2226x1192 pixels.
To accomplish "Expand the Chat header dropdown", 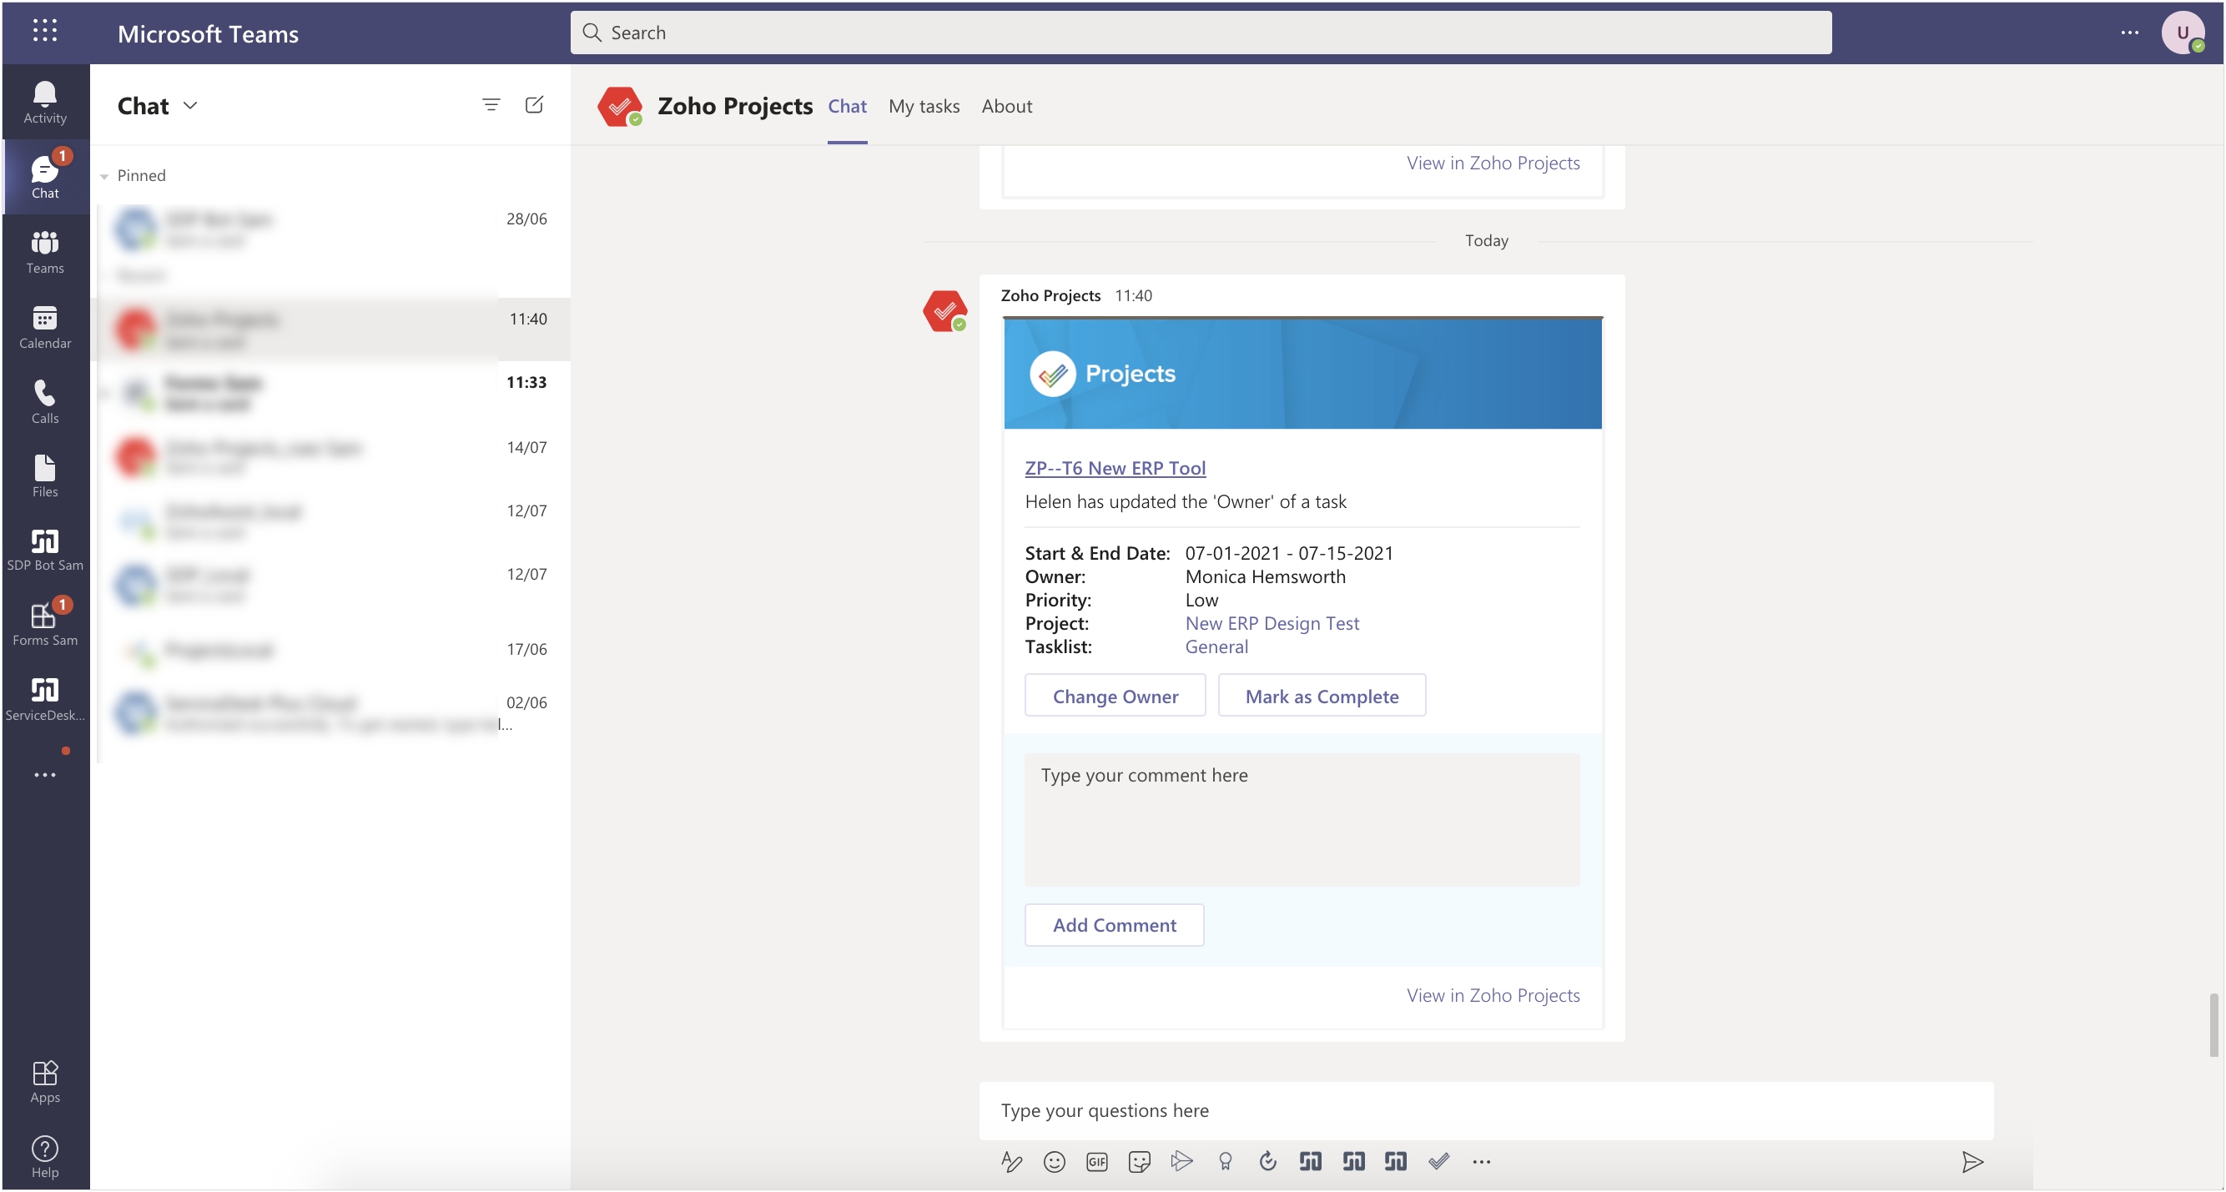I will click(x=190, y=105).
